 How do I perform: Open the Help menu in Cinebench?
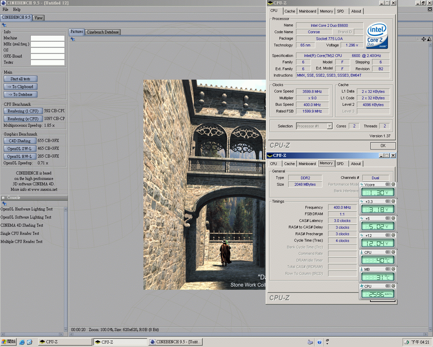(17, 9)
